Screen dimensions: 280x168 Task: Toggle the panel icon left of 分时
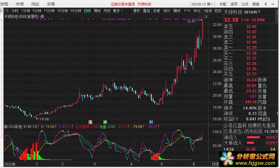[x=7, y=10]
